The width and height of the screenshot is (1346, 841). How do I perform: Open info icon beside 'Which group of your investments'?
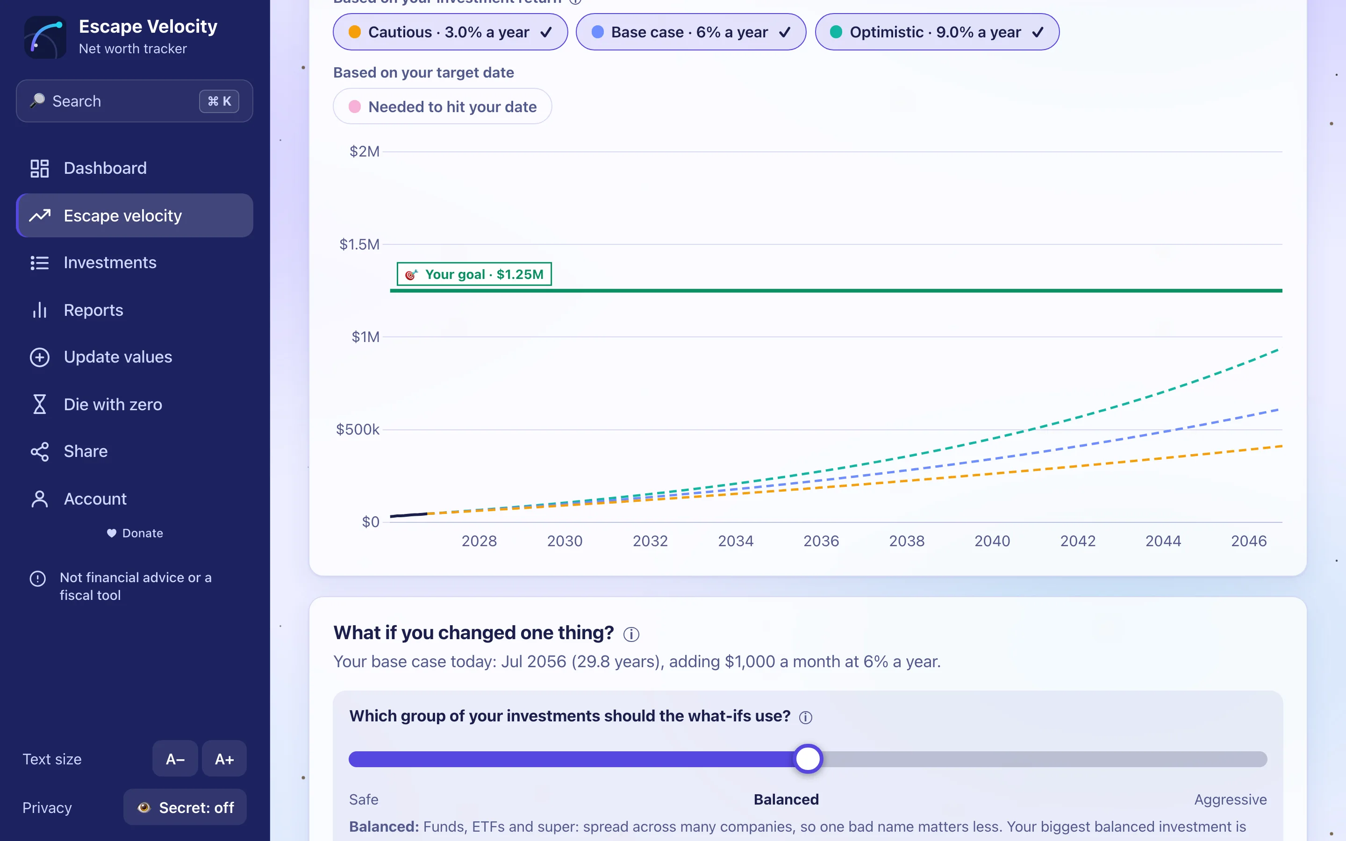[805, 718]
